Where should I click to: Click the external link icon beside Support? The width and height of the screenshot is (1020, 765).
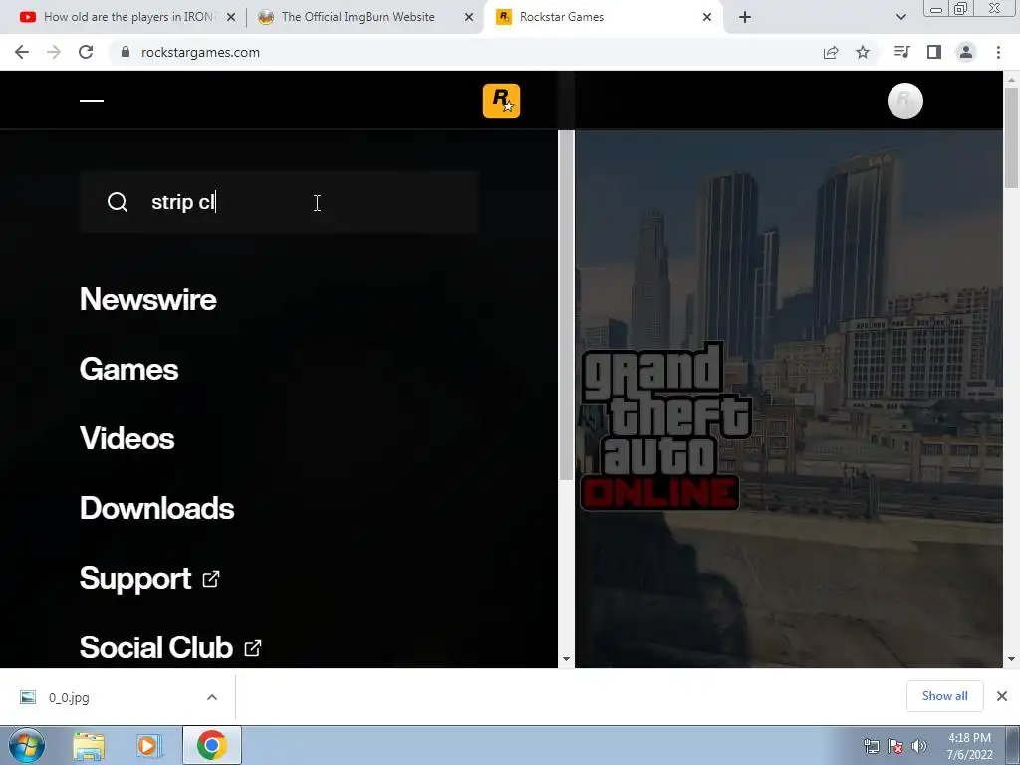(x=211, y=579)
